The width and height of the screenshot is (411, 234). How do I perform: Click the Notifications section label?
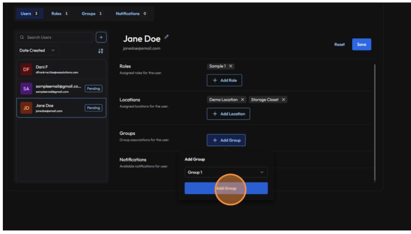pos(133,159)
